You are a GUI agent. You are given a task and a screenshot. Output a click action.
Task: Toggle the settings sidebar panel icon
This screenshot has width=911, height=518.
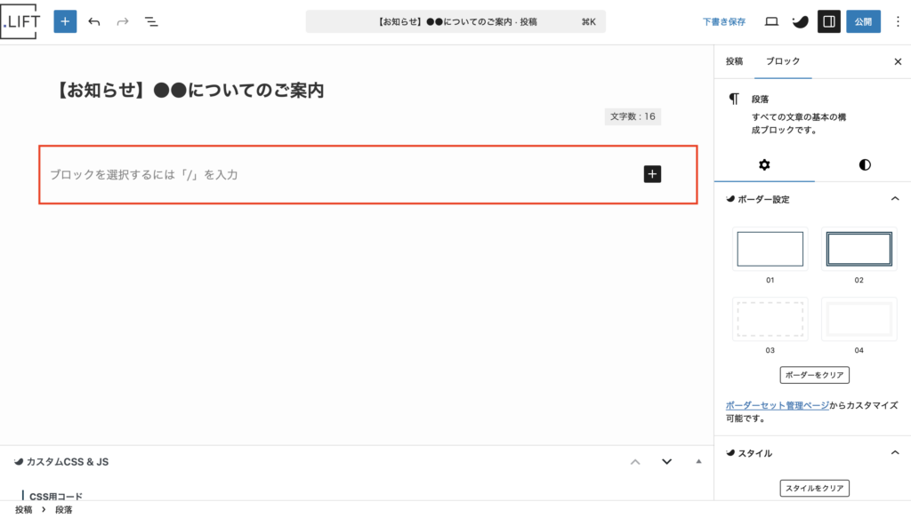pyautogui.click(x=828, y=21)
